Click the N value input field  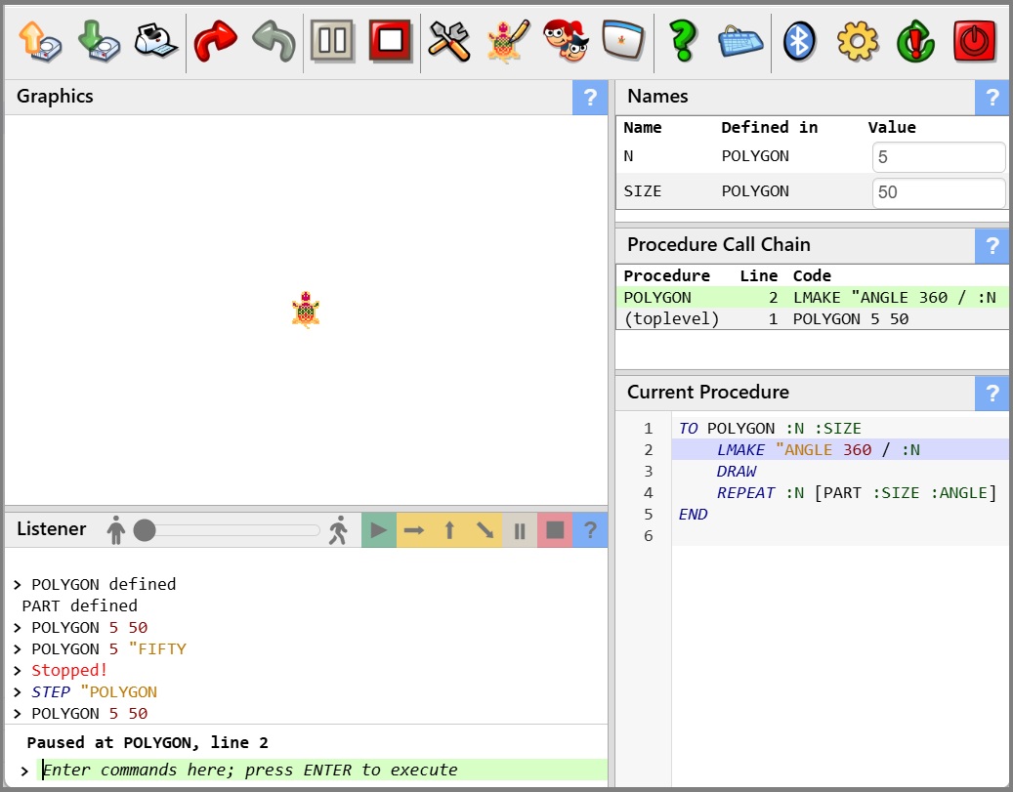[938, 157]
